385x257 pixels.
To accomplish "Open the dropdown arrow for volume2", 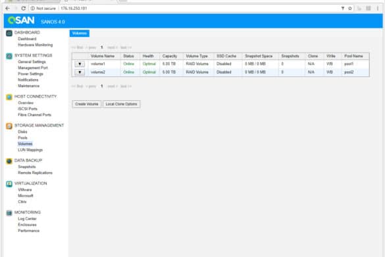I will (x=80, y=72).
